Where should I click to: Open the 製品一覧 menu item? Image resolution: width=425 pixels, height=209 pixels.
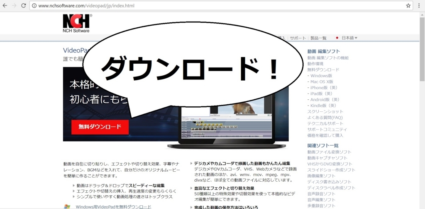click(318, 38)
